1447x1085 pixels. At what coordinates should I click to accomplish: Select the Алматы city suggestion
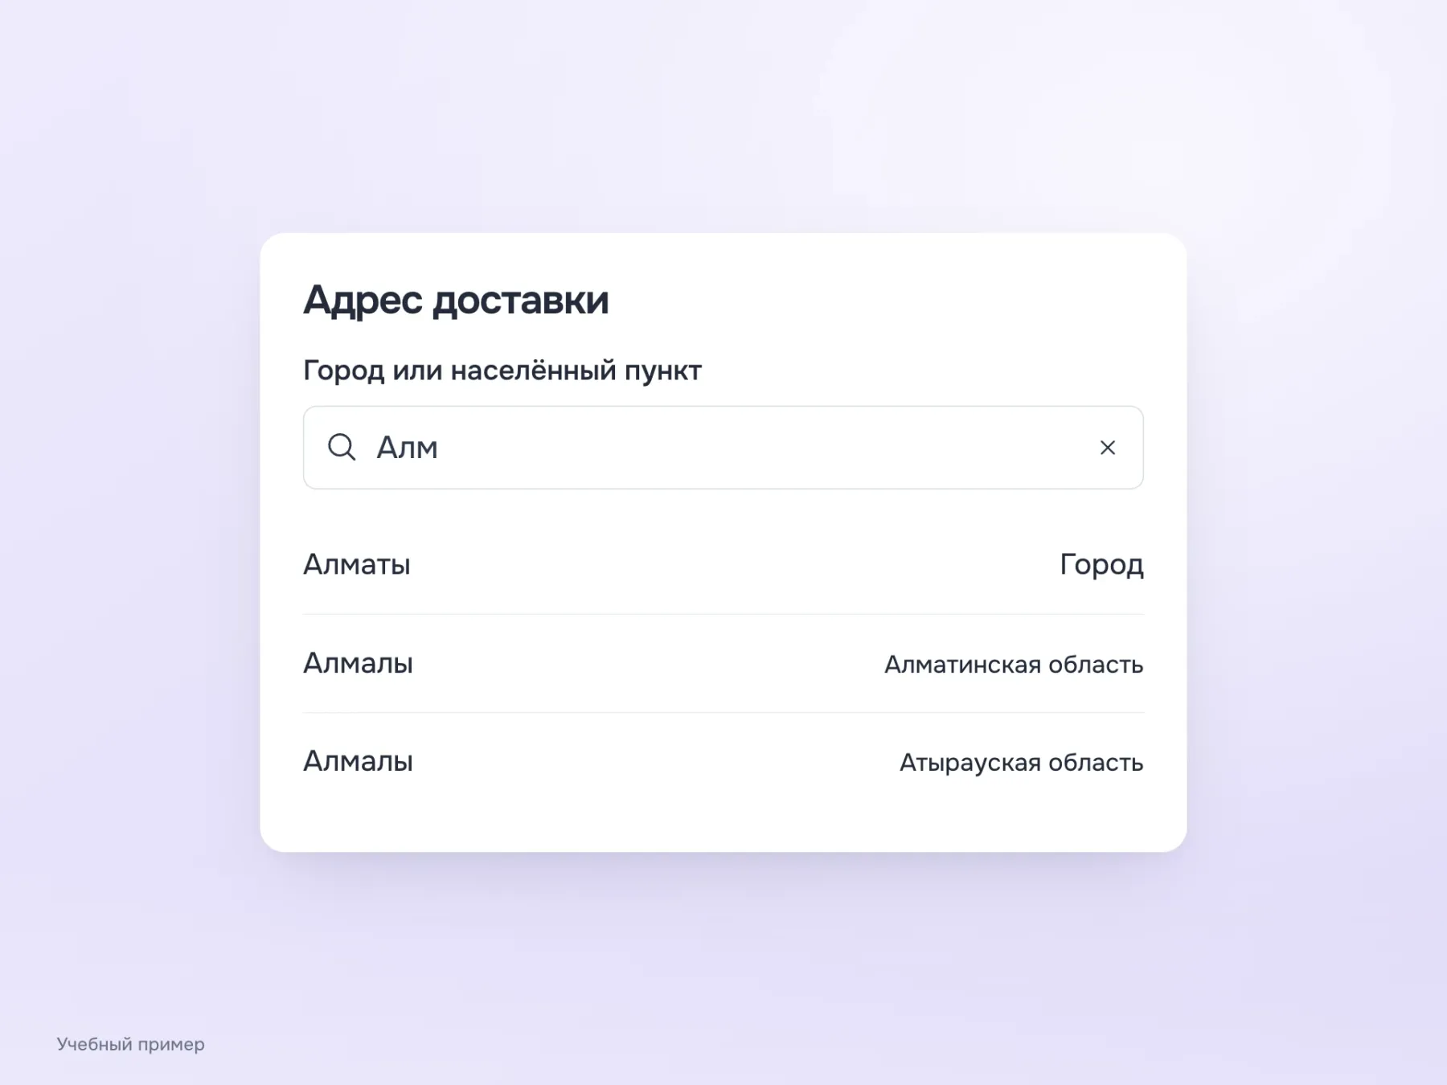[x=723, y=565]
